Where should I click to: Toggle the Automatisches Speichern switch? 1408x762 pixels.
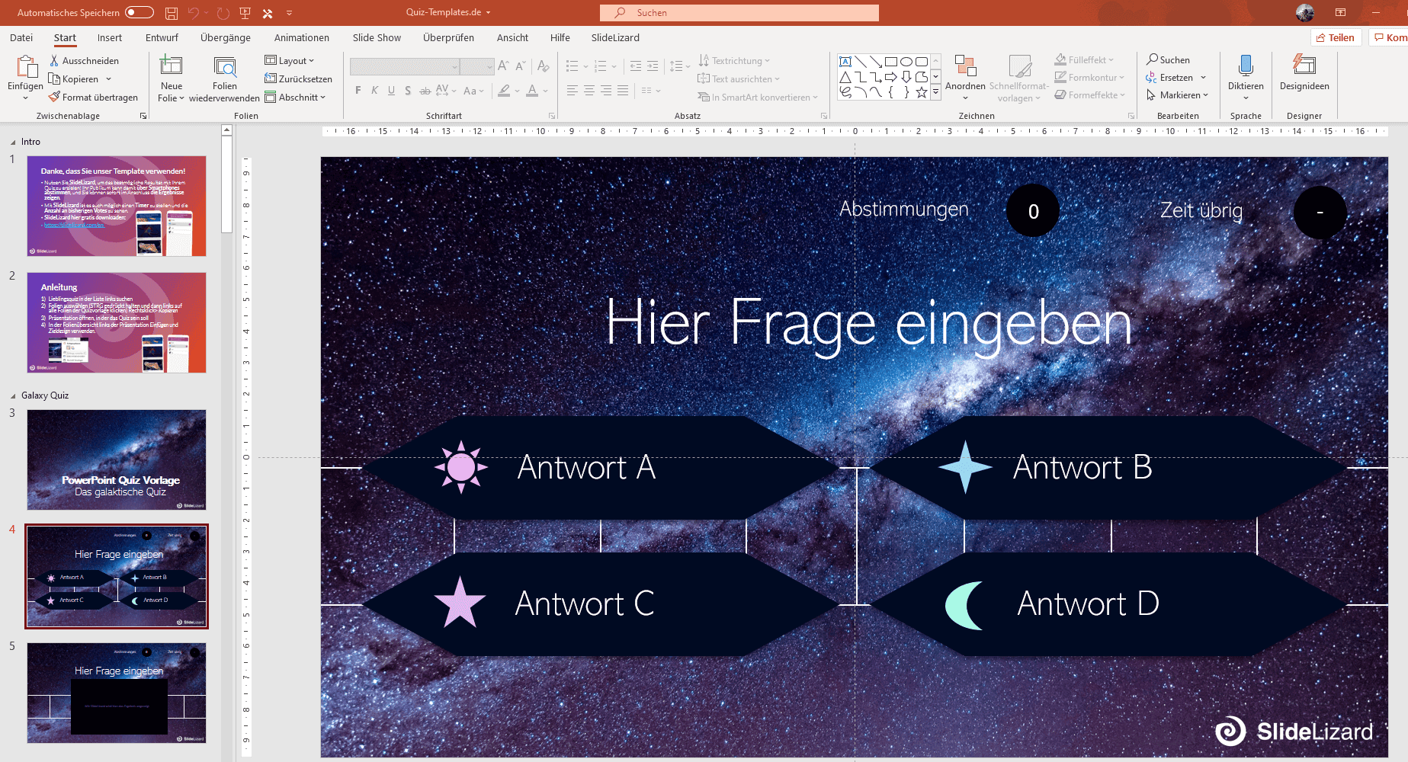click(x=140, y=12)
